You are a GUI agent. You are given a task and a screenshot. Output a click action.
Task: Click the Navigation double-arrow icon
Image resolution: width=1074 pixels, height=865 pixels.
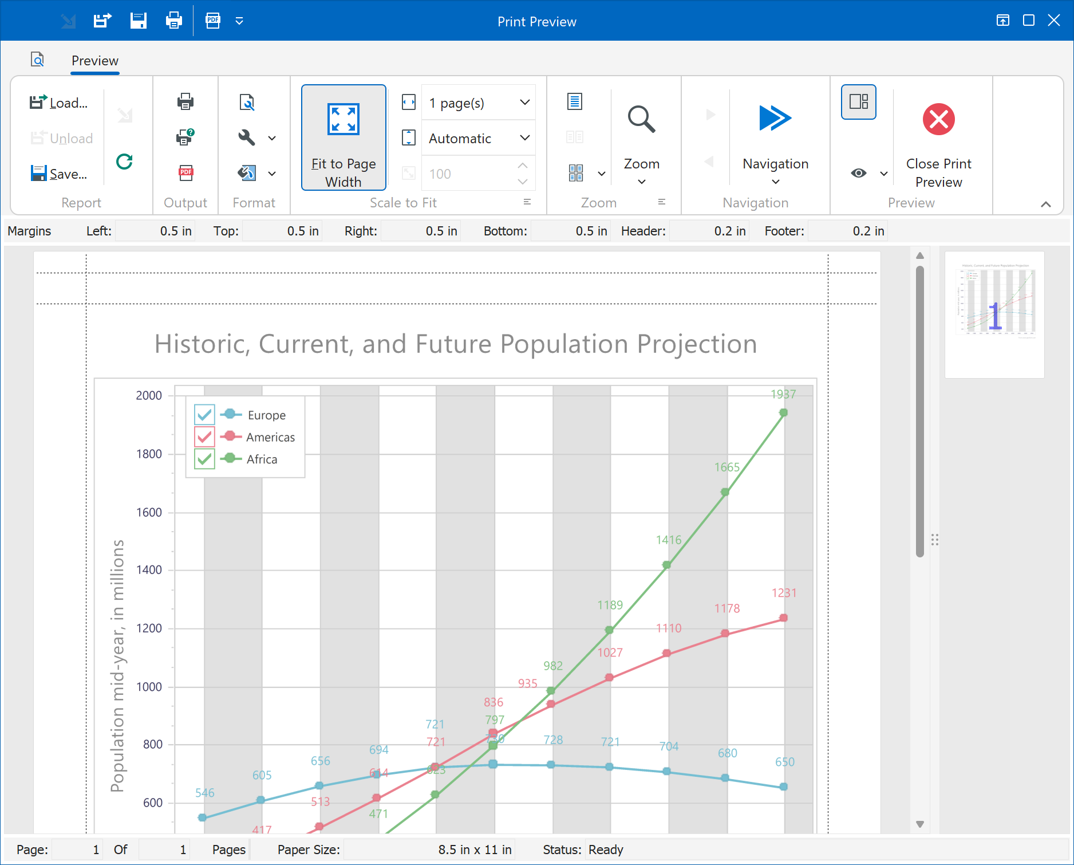(775, 119)
